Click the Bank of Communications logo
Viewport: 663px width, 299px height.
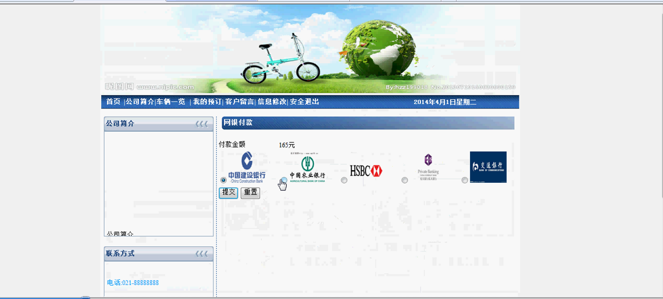[488, 167]
